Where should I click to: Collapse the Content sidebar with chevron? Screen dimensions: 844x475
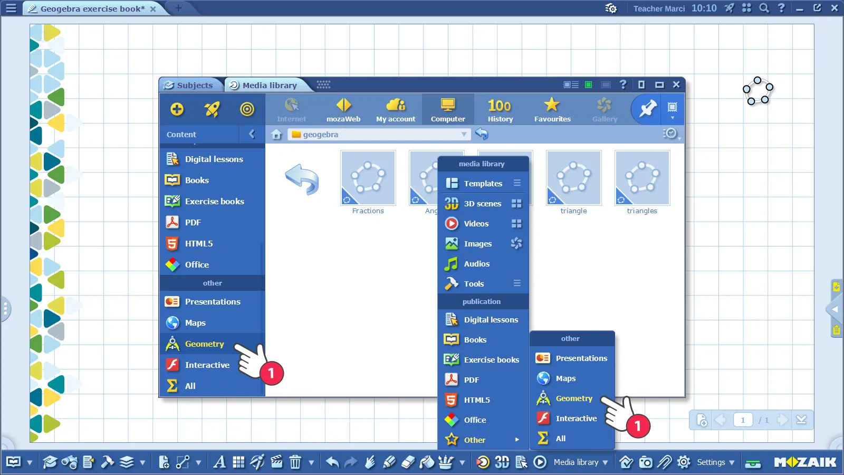(252, 134)
